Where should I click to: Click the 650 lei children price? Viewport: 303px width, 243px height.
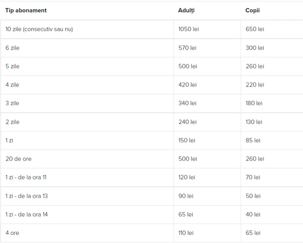(255, 29)
